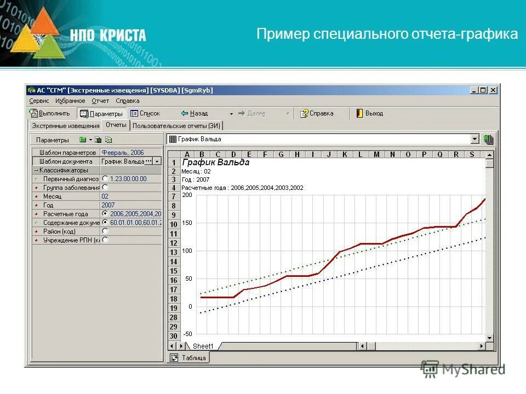Collapse the Классификаторы group
526x394 pixels.
click(36, 170)
